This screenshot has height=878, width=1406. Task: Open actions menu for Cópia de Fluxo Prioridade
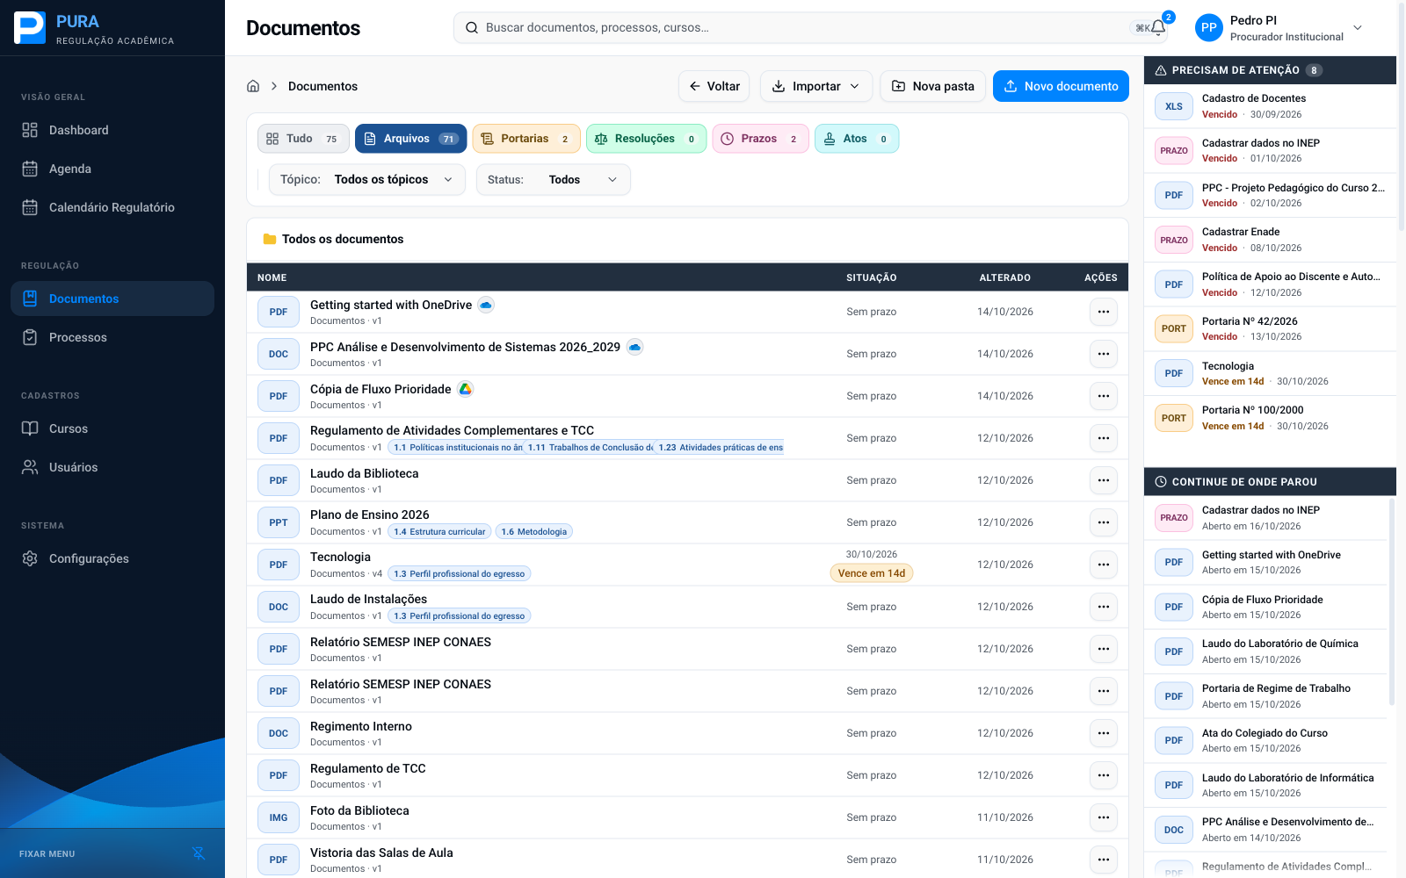[x=1104, y=396]
